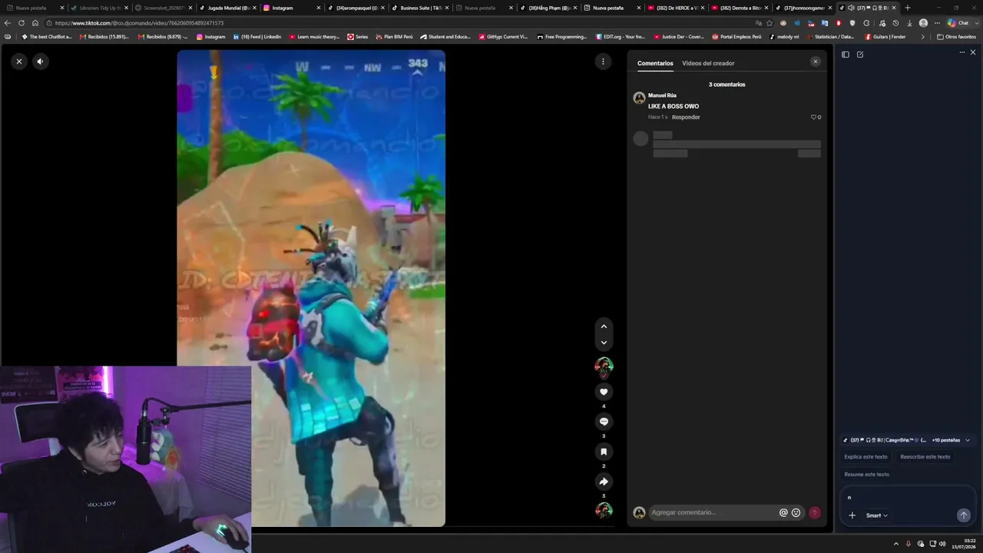The height and width of the screenshot is (553, 983).
Task: Open The best ChatBot bookmark
Action: pos(47,37)
